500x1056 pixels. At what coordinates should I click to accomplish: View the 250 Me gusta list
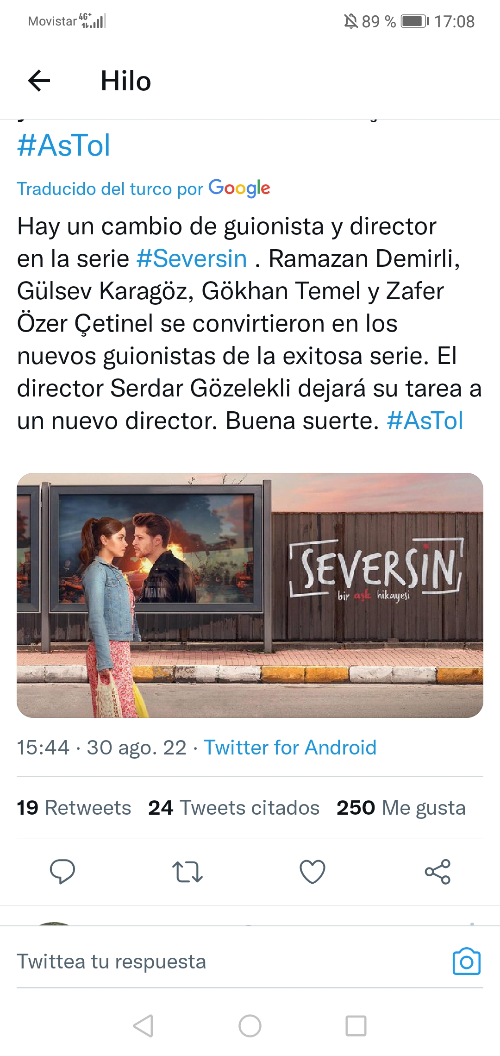(401, 808)
